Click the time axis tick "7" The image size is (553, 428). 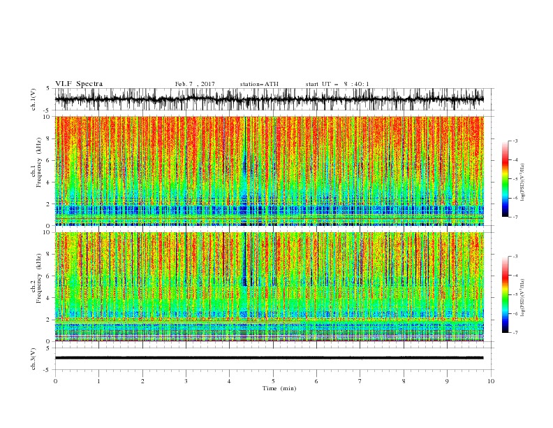point(360,381)
